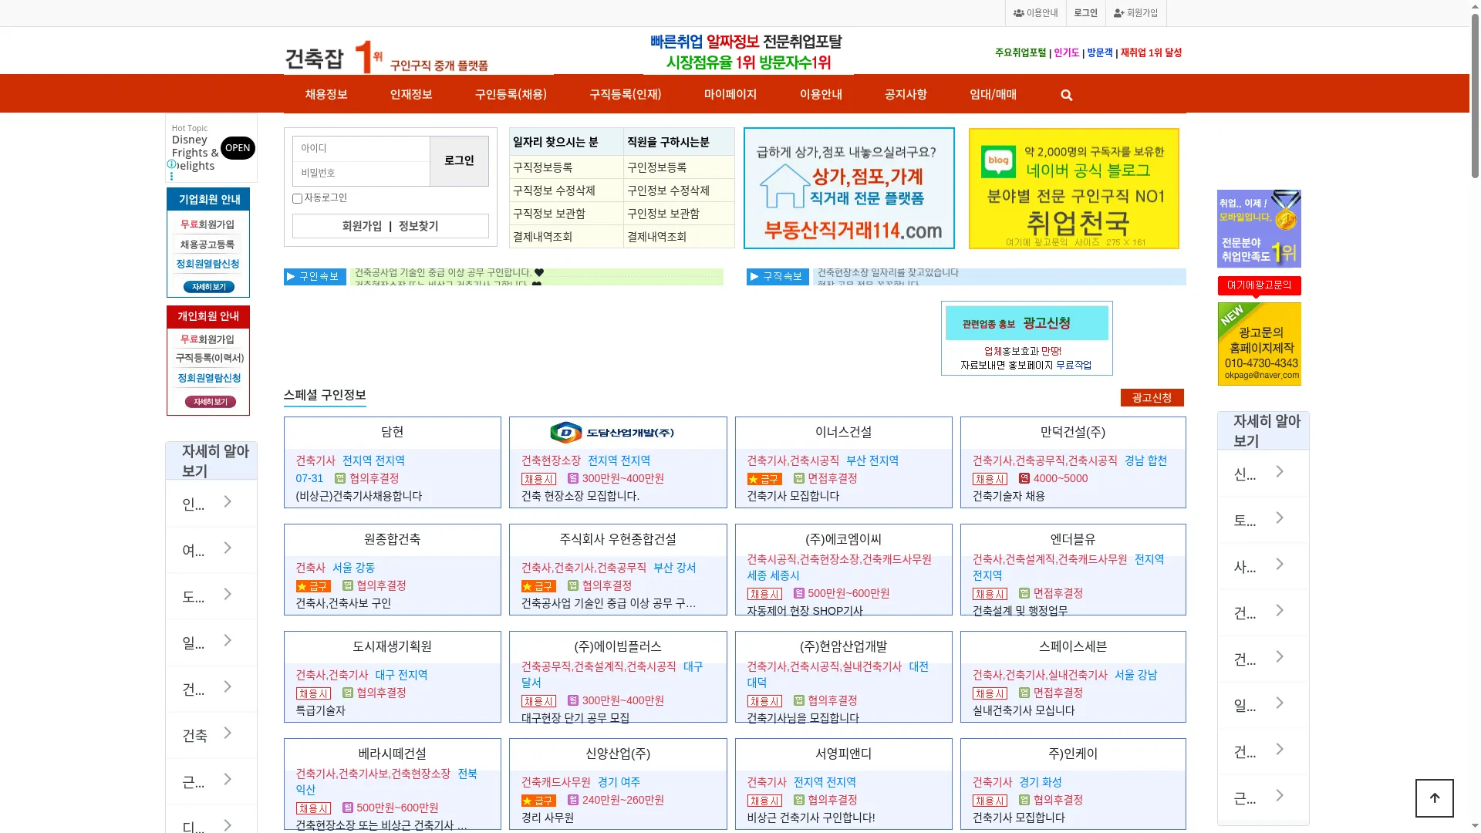The width and height of the screenshot is (1481, 833).
Task: Open the 서영피앤디 job card title
Action: (x=843, y=754)
